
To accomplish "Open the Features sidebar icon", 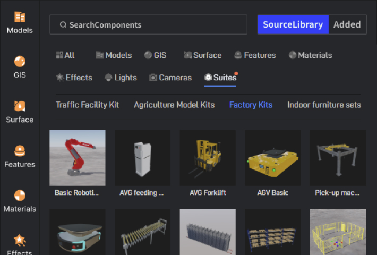I will click(x=20, y=151).
